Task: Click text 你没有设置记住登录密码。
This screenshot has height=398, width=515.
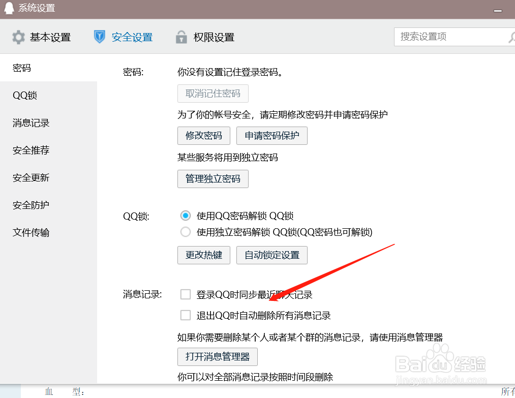Action: [x=230, y=72]
